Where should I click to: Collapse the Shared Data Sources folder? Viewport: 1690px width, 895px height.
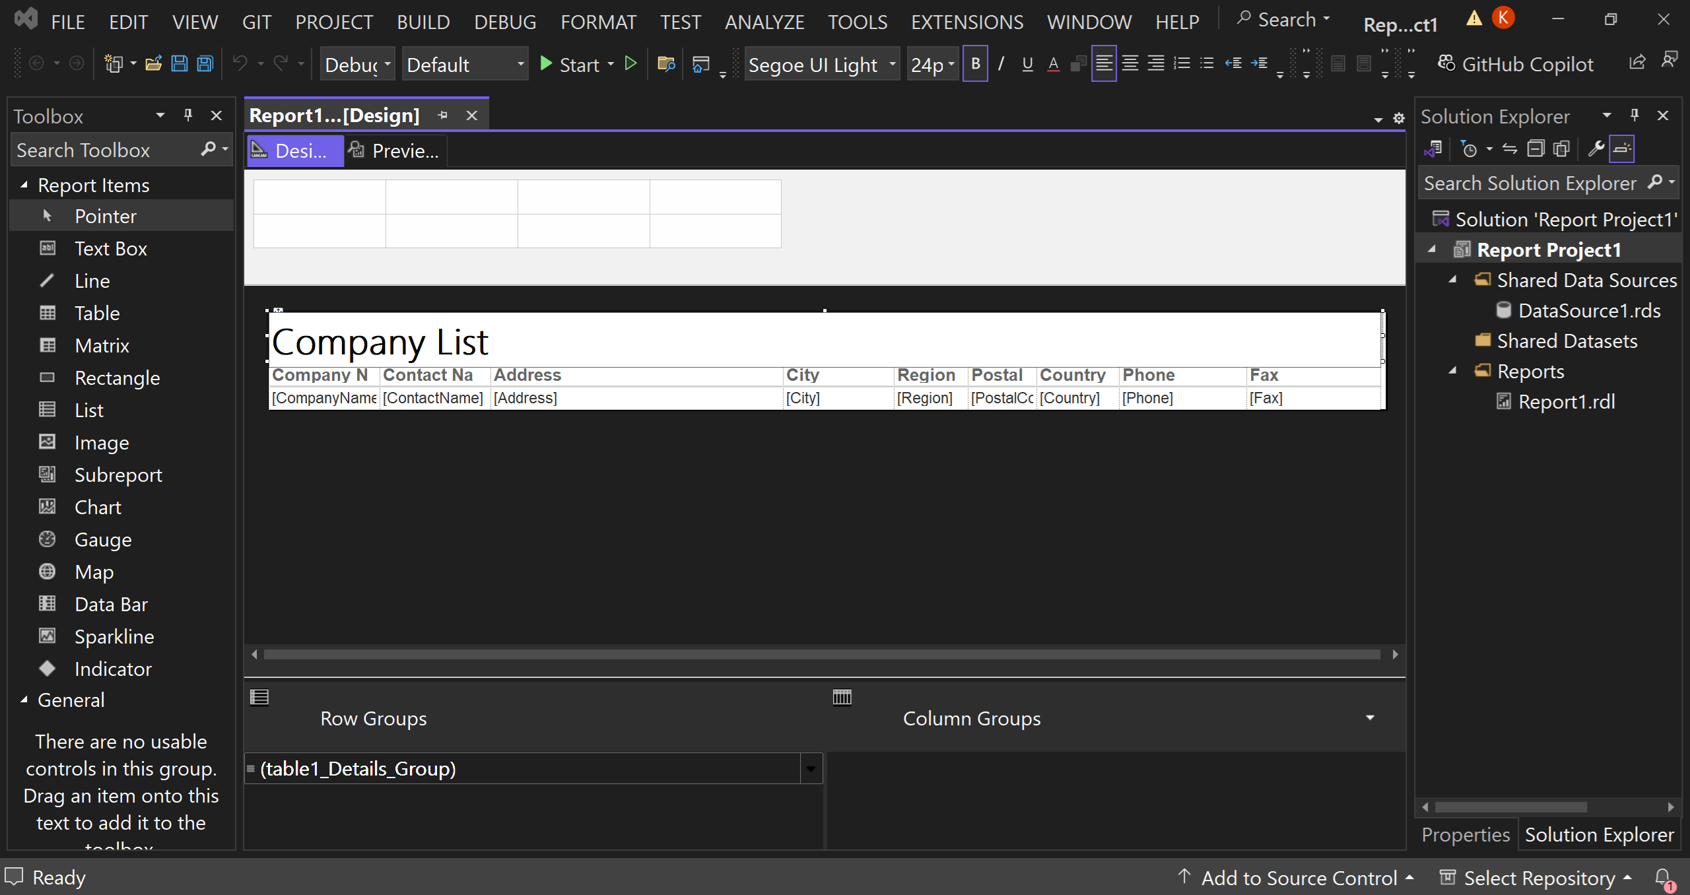[1454, 280]
